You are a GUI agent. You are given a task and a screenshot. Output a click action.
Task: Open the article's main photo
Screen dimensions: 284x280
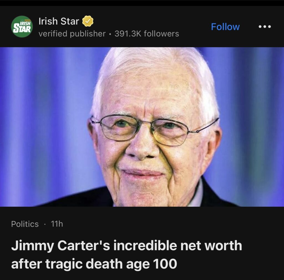tap(142, 127)
